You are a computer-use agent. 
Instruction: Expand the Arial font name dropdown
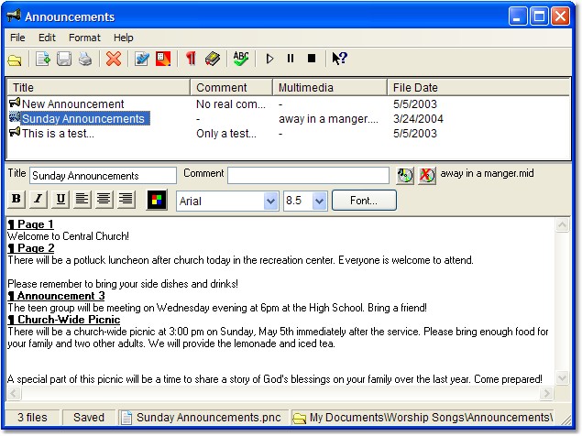point(271,202)
